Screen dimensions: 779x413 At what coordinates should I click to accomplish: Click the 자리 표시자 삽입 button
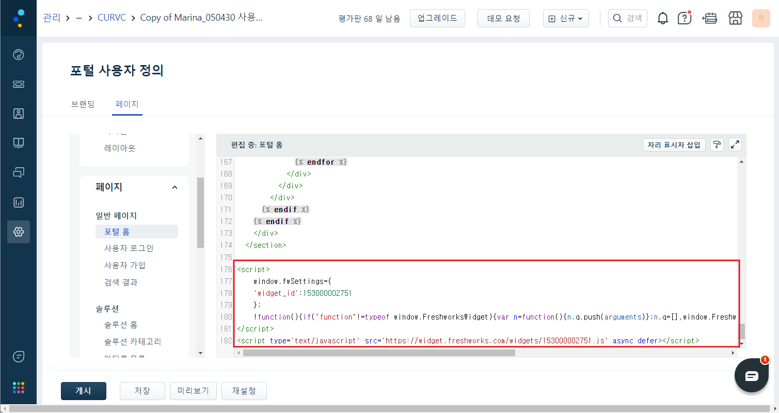click(674, 145)
